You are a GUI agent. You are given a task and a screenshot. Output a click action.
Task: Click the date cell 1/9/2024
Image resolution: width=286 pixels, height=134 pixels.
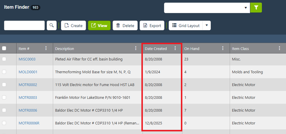(x=153, y=72)
